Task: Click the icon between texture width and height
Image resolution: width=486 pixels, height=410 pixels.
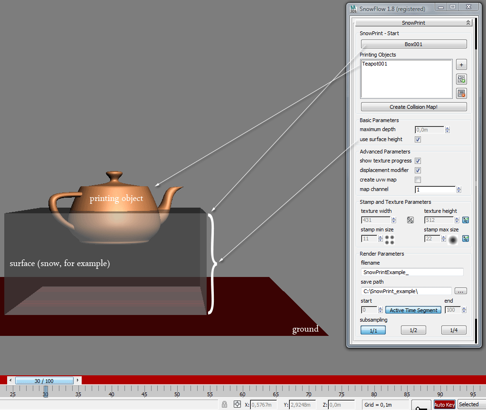Action: pyautogui.click(x=410, y=220)
